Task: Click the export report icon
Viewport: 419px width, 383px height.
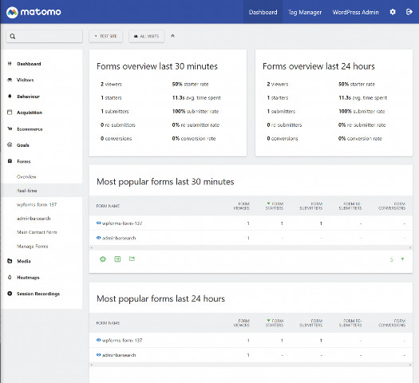Action: point(132,259)
